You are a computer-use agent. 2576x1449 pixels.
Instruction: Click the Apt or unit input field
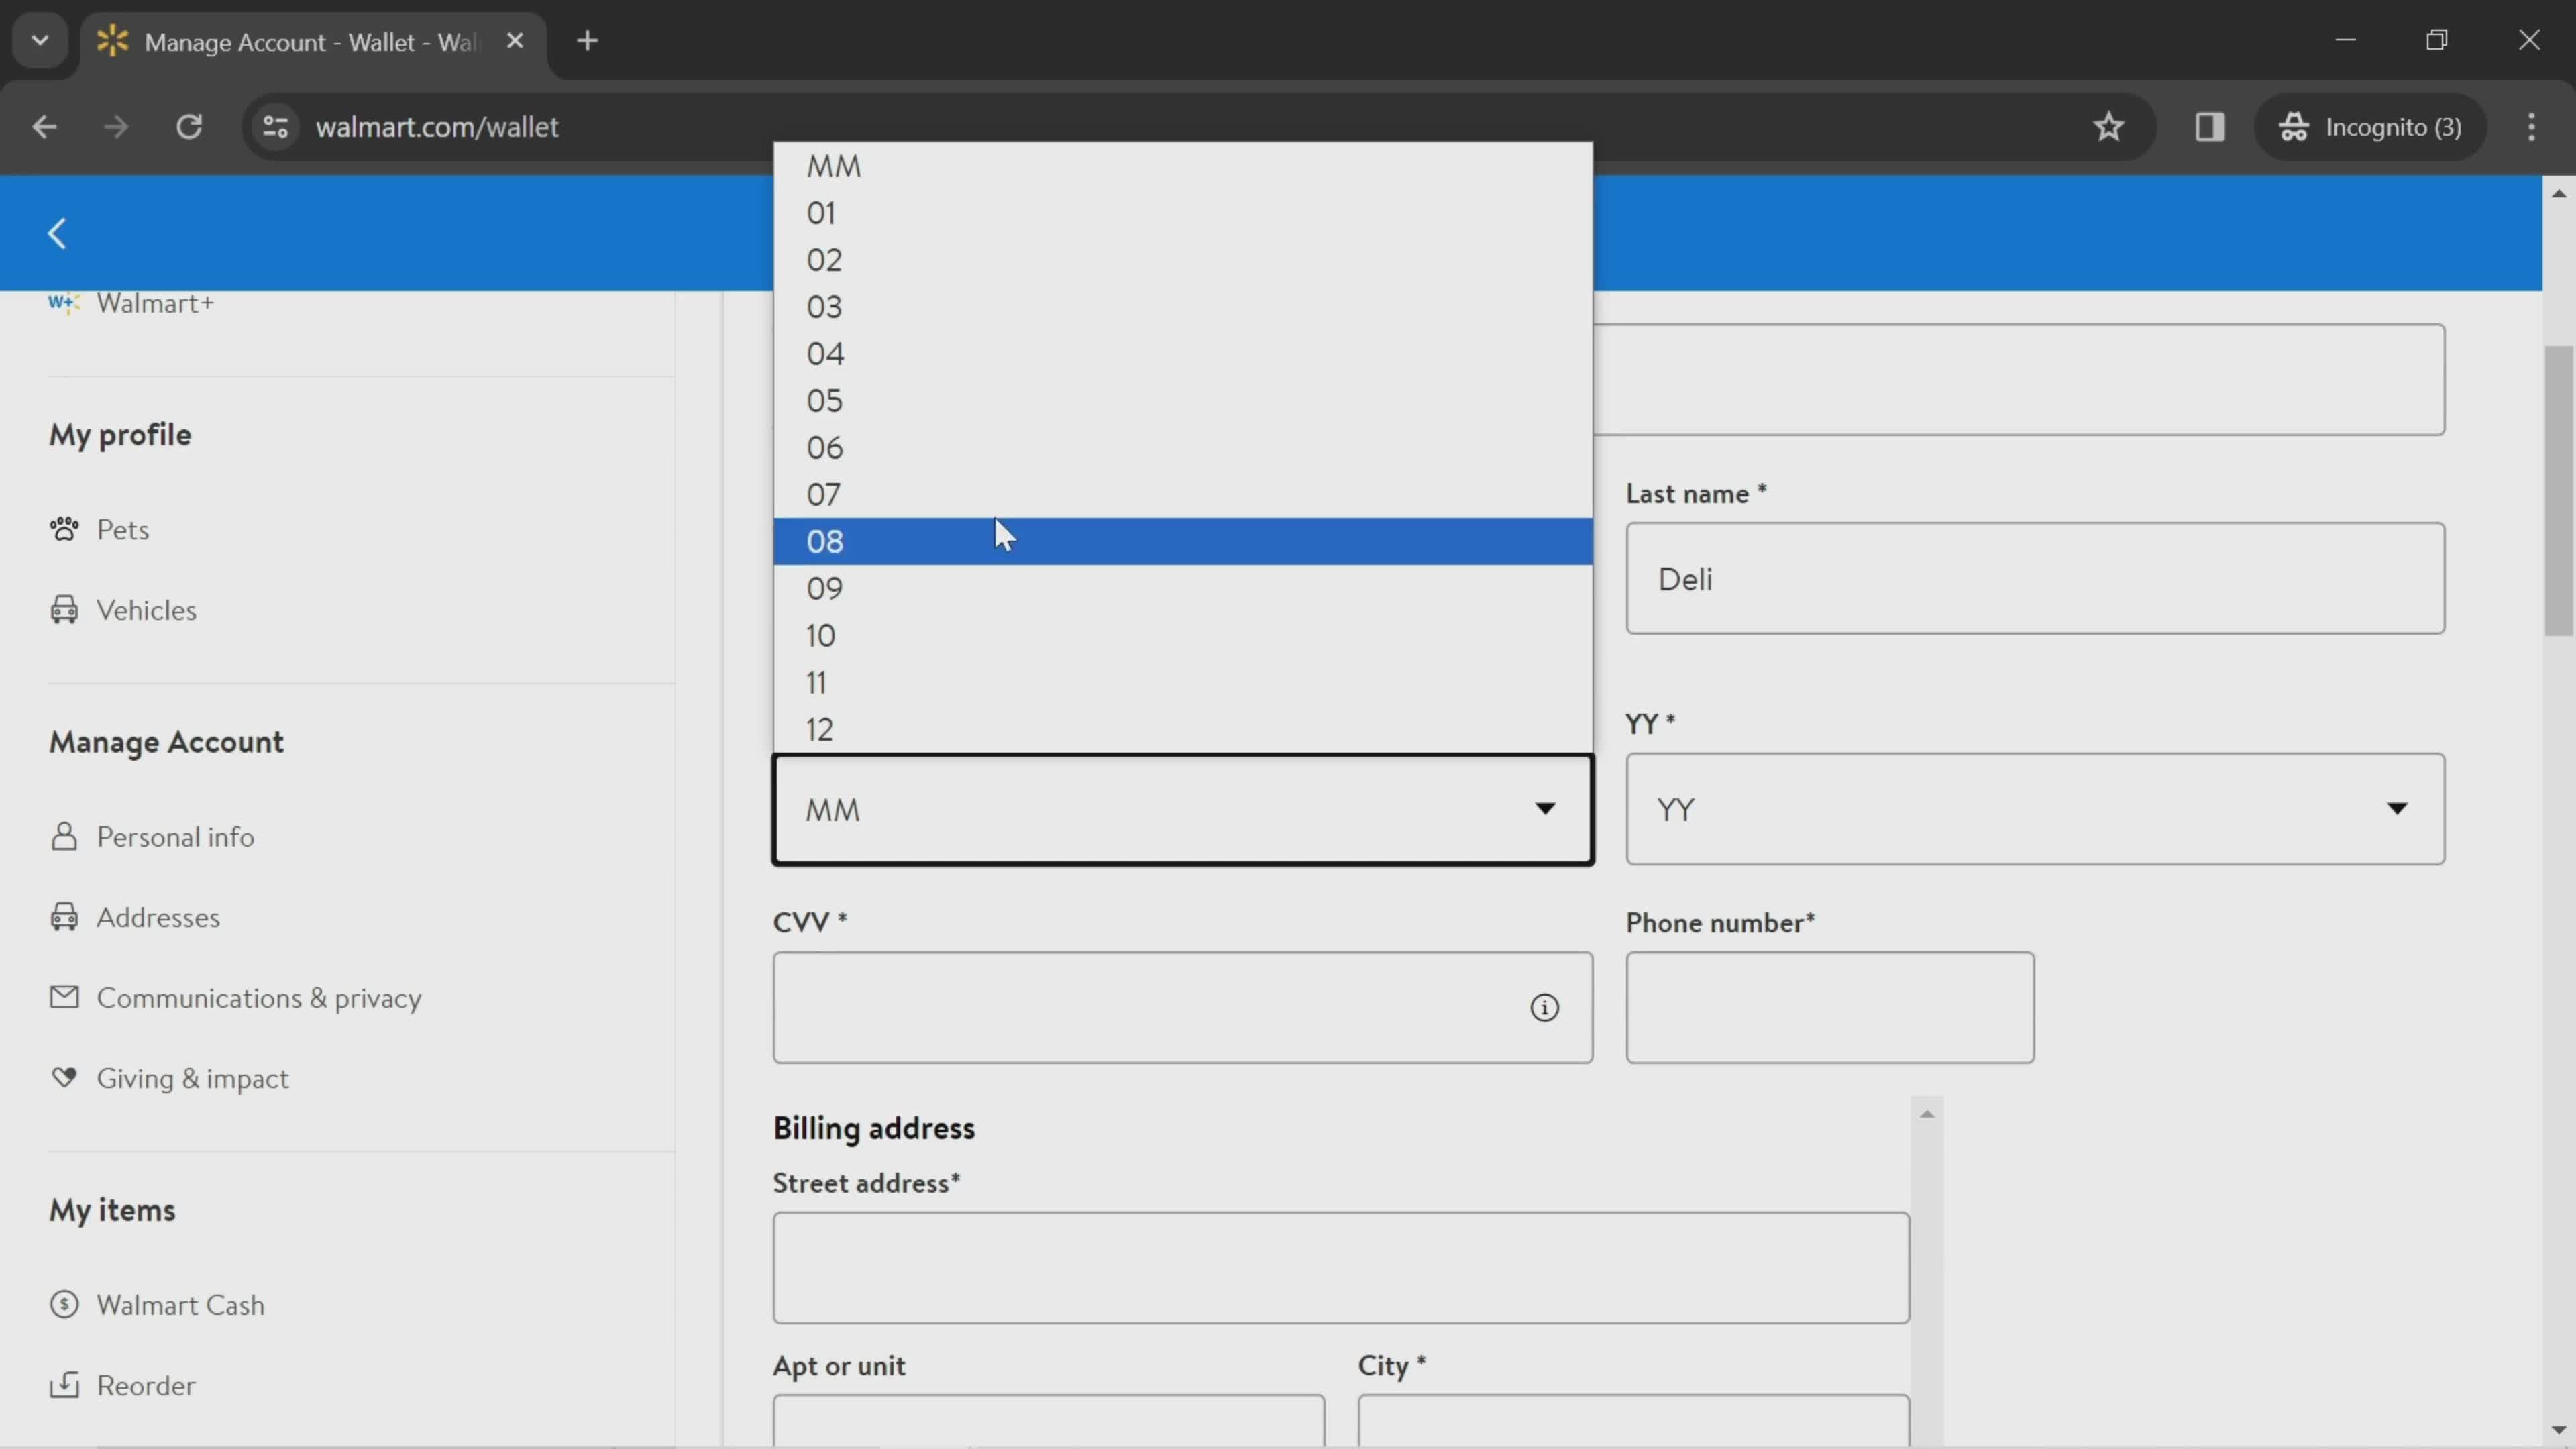(x=1049, y=1421)
